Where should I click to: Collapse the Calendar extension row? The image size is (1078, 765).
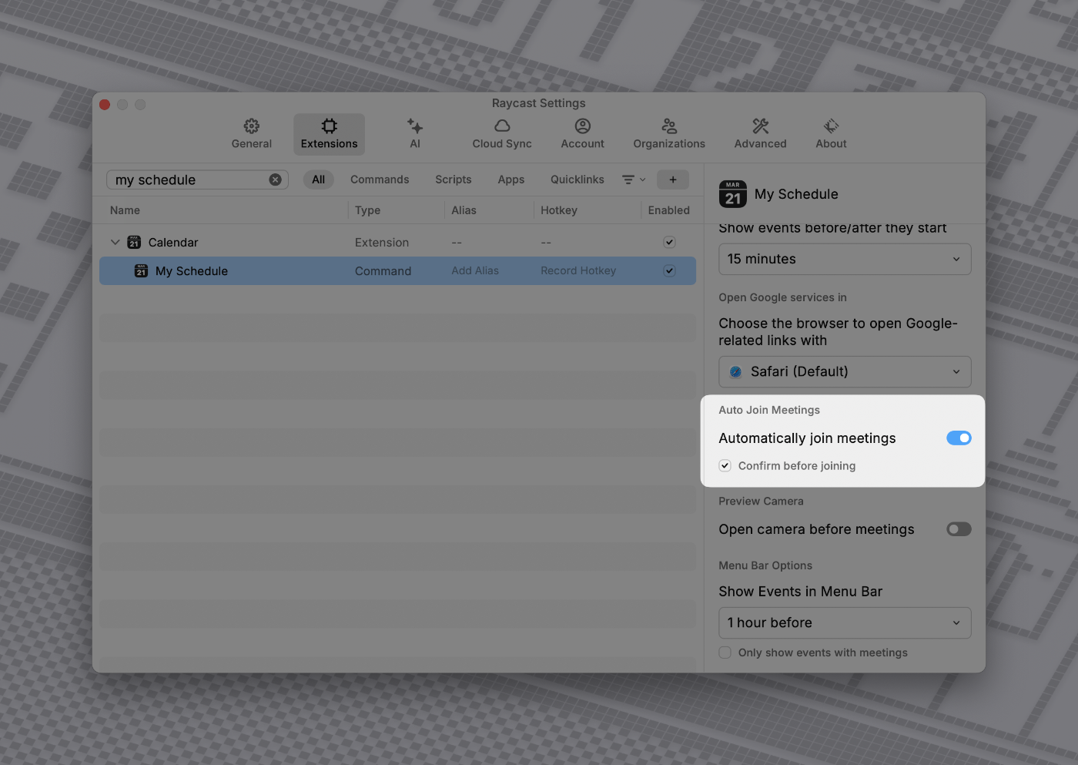tap(115, 242)
